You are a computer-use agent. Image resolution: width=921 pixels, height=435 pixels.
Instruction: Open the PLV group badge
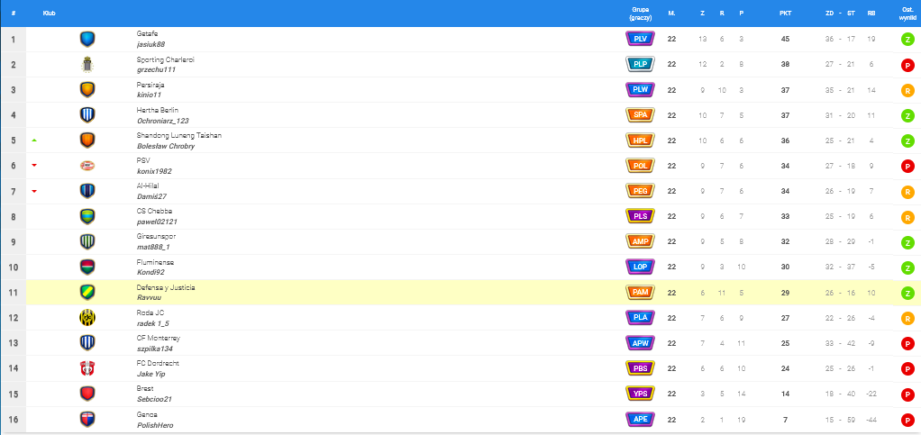tap(639, 39)
